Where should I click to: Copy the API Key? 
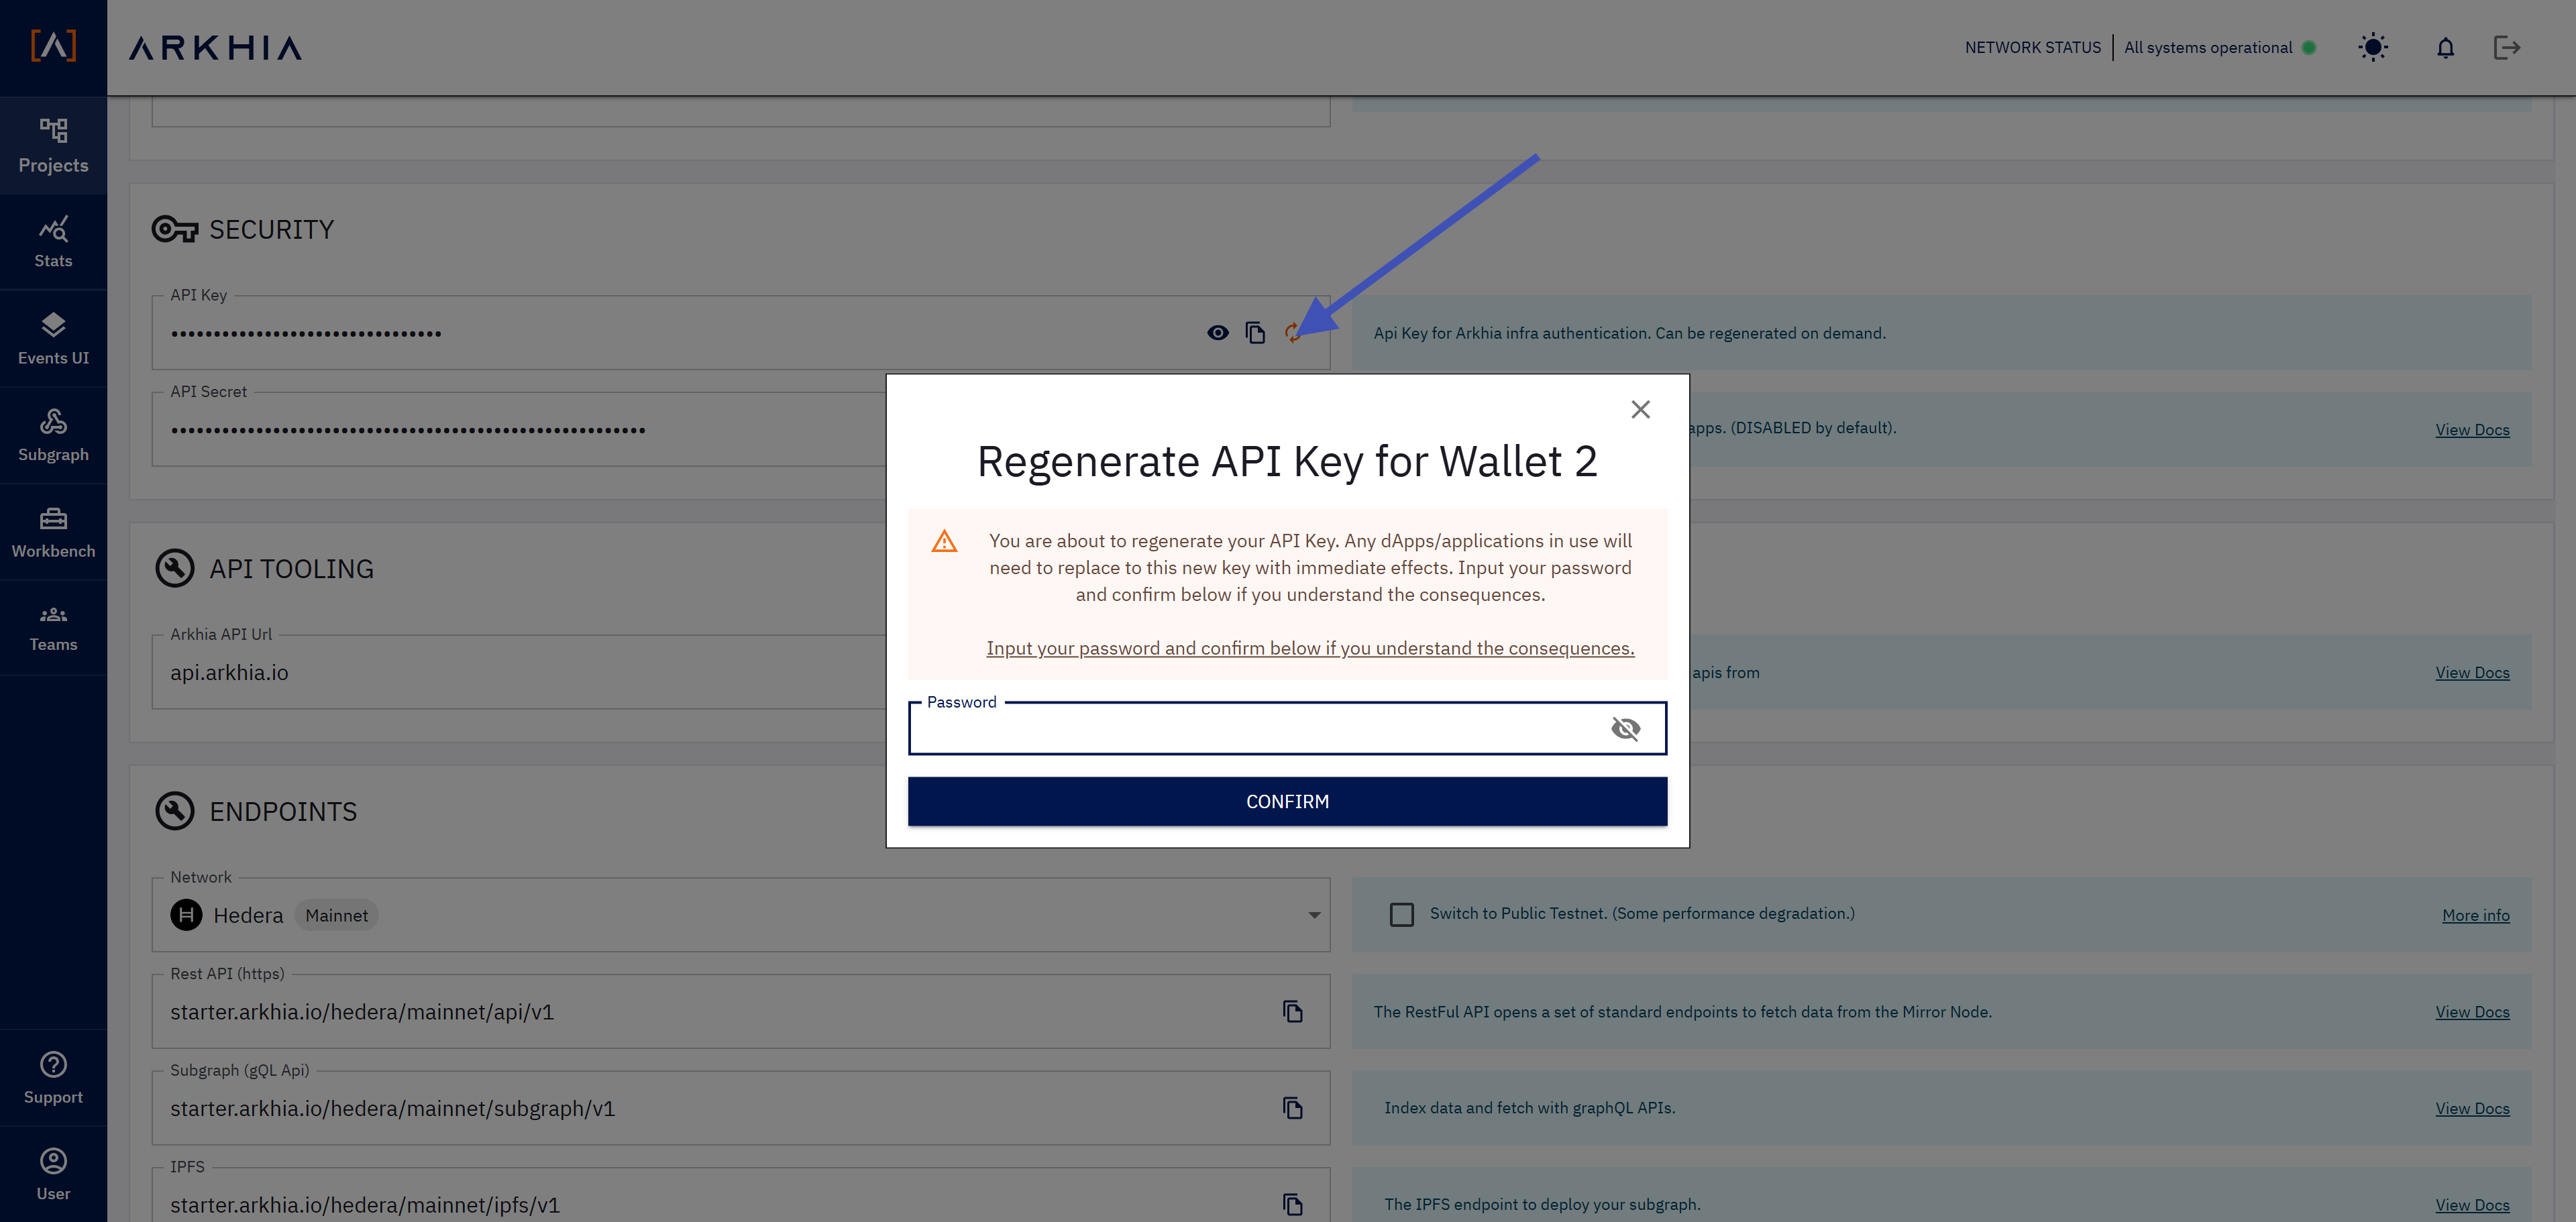(1255, 333)
